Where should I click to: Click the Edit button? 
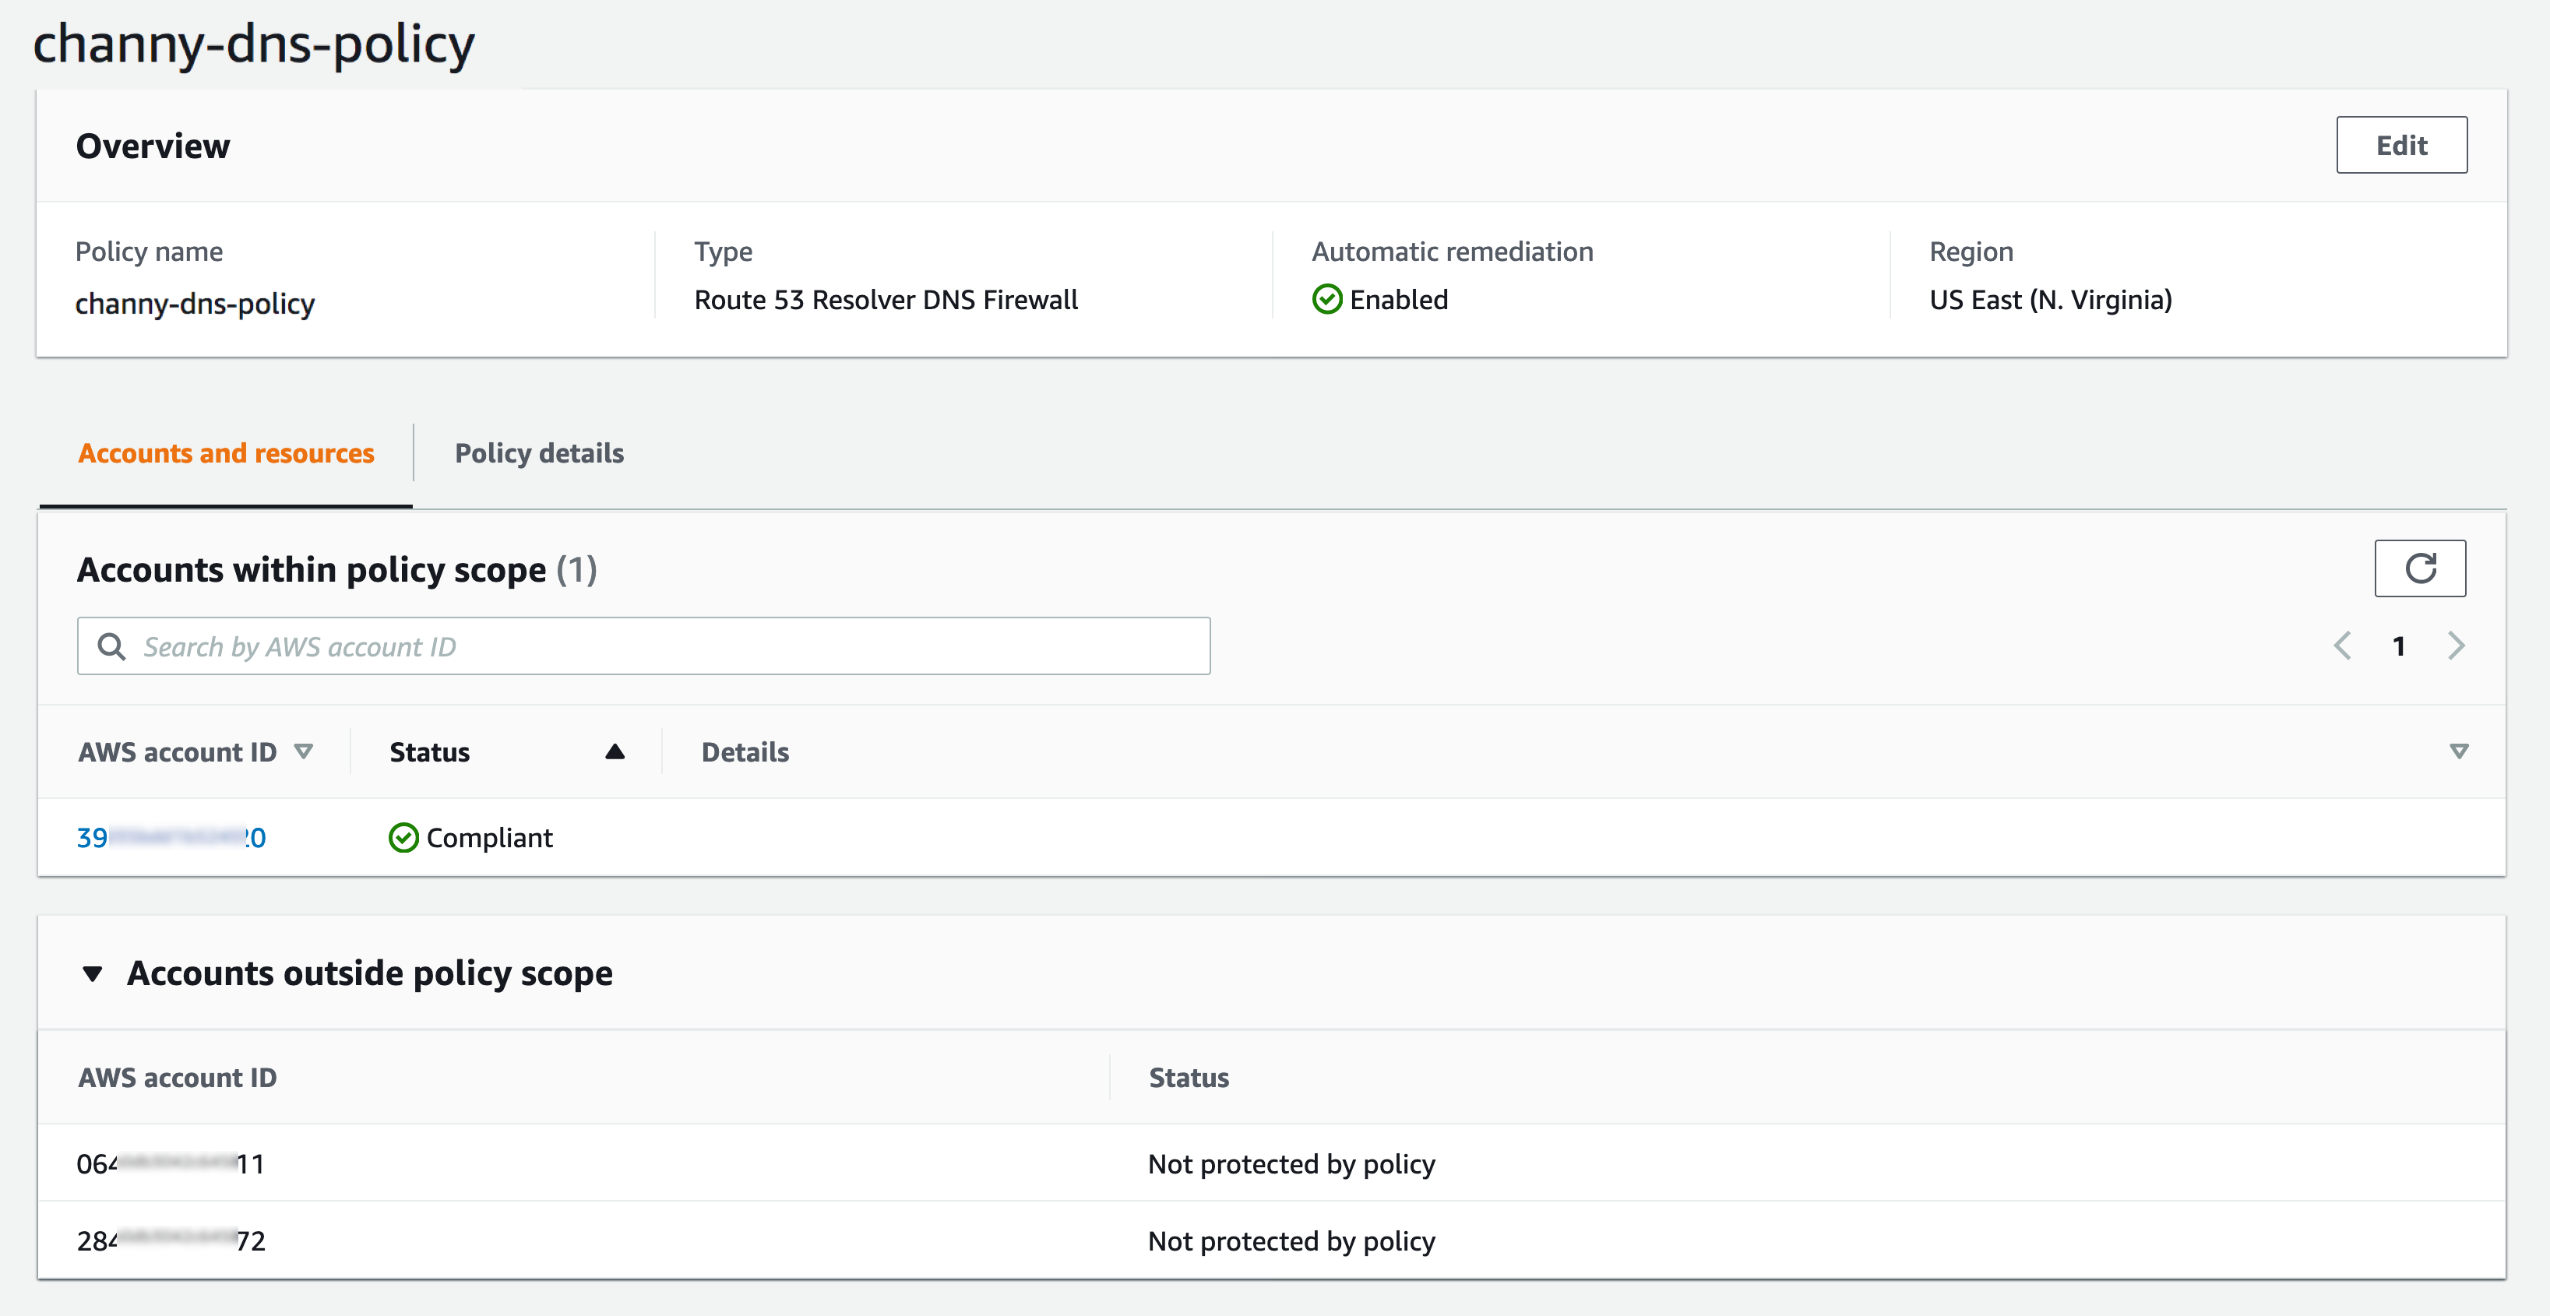point(2400,146)
